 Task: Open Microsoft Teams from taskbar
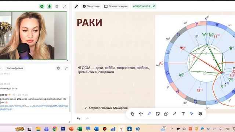click(46, 129)
